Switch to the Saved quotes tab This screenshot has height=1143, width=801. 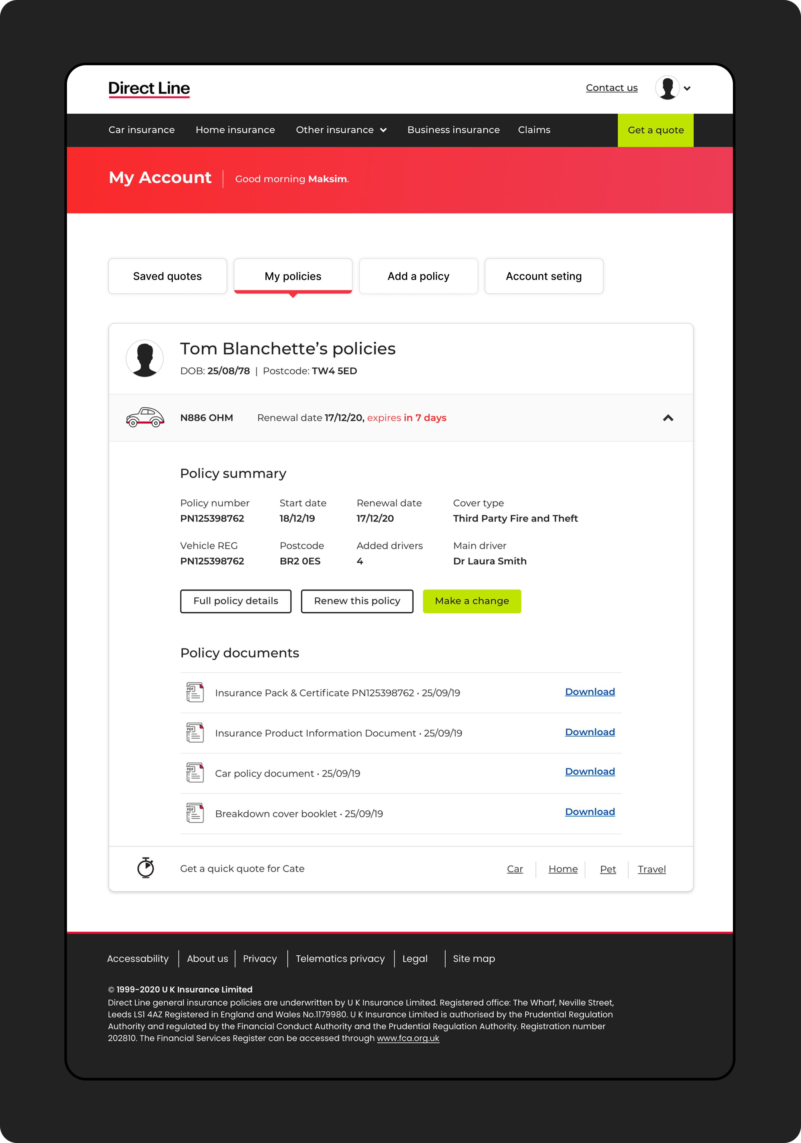[168, 276]
